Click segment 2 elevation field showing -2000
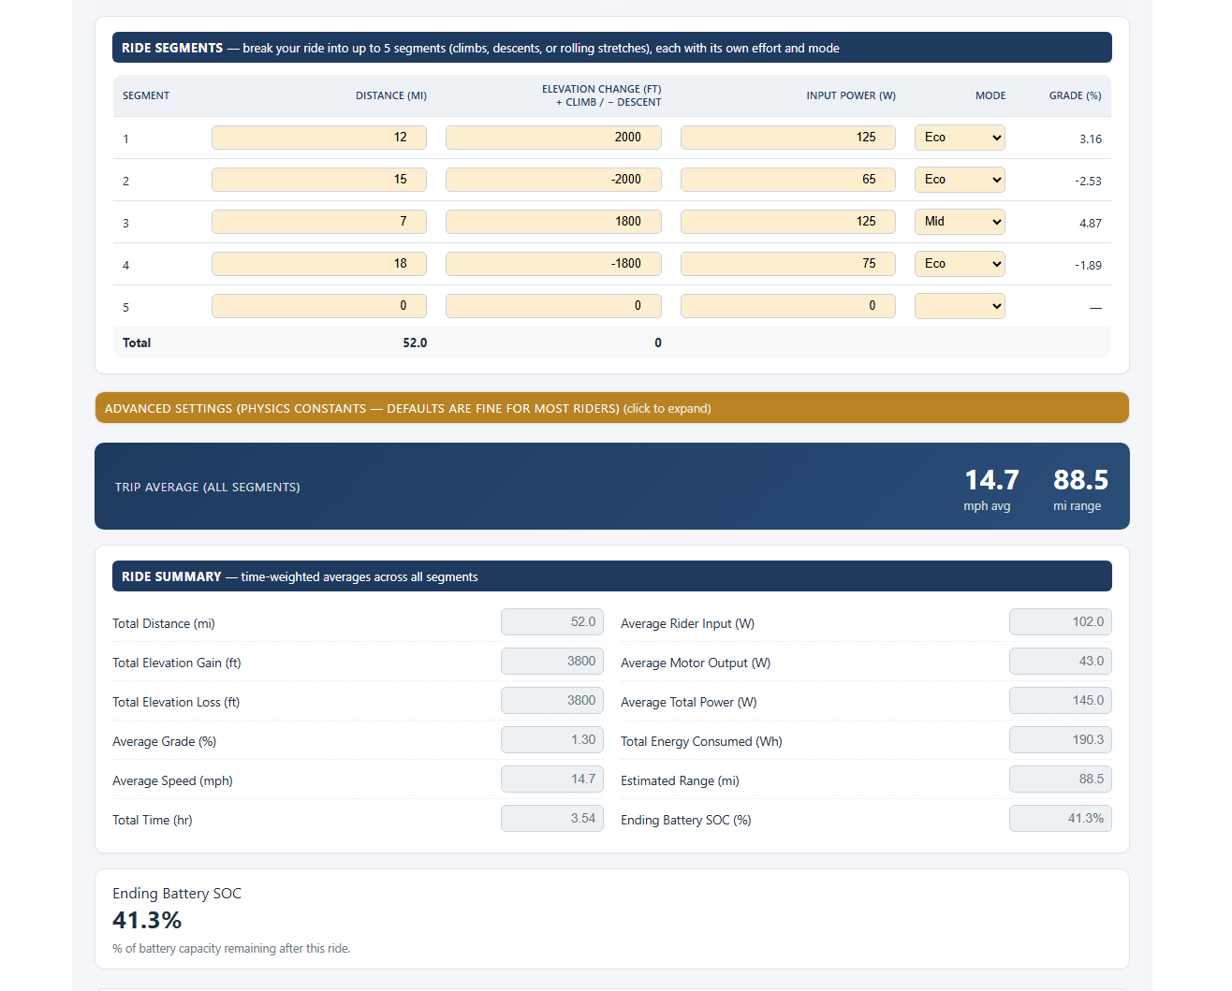The height and width of the screenshot is (991, 1232). 553,180
